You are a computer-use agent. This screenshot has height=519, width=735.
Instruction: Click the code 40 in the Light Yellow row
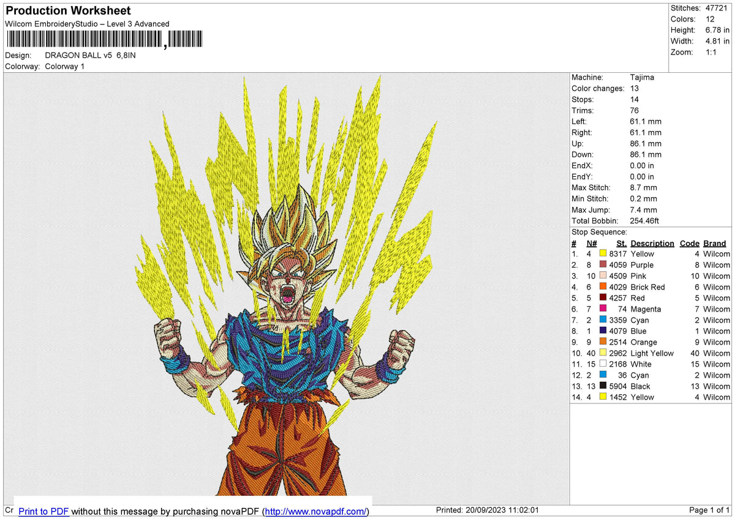tap(695, 353)
